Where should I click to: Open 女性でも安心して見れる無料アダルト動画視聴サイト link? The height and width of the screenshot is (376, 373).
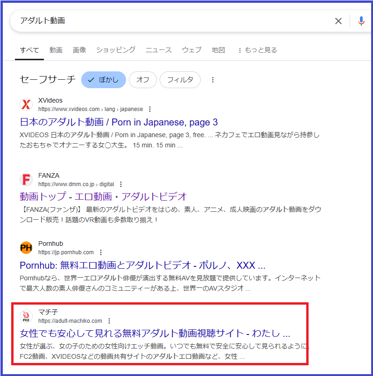[x=155, y=334]
